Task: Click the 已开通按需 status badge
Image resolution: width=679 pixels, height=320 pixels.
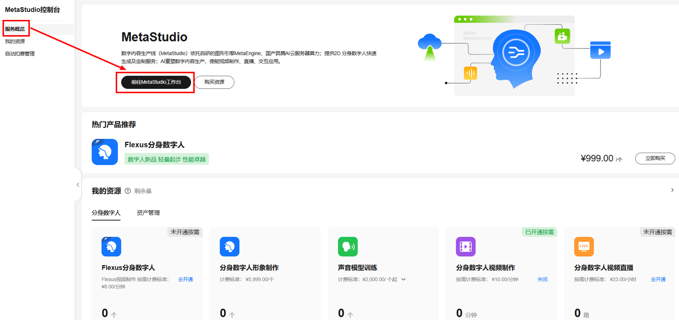Action: (x=539, y=232)
